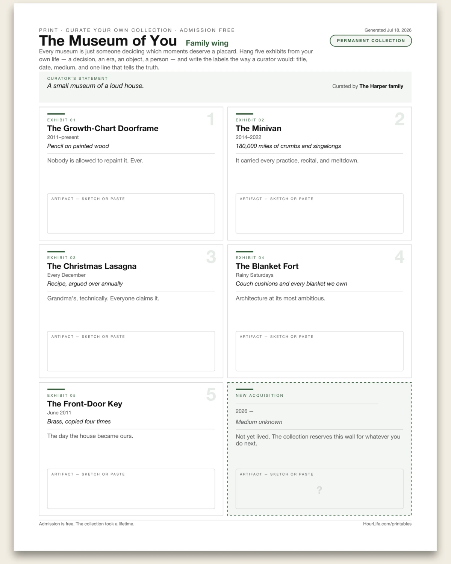
Task: Click '180,000 miles of crumbs and singalongs'
Action: [288, 146]
